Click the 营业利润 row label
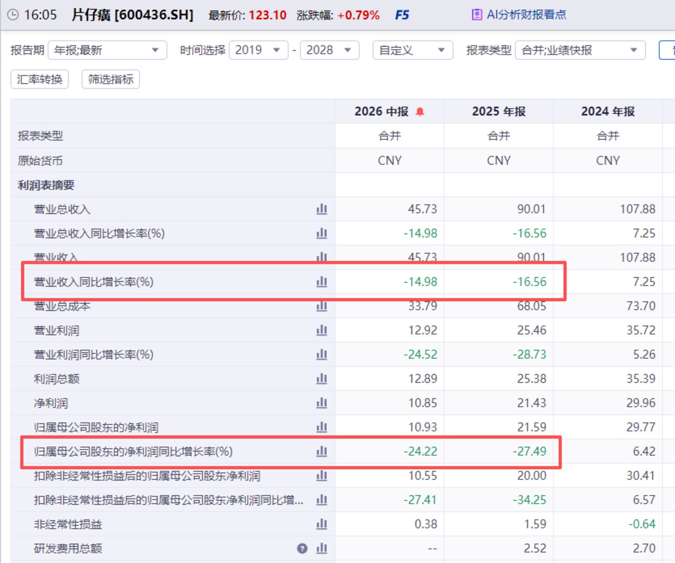Viewport: 675px width, 563px height. tap(56, 330)
